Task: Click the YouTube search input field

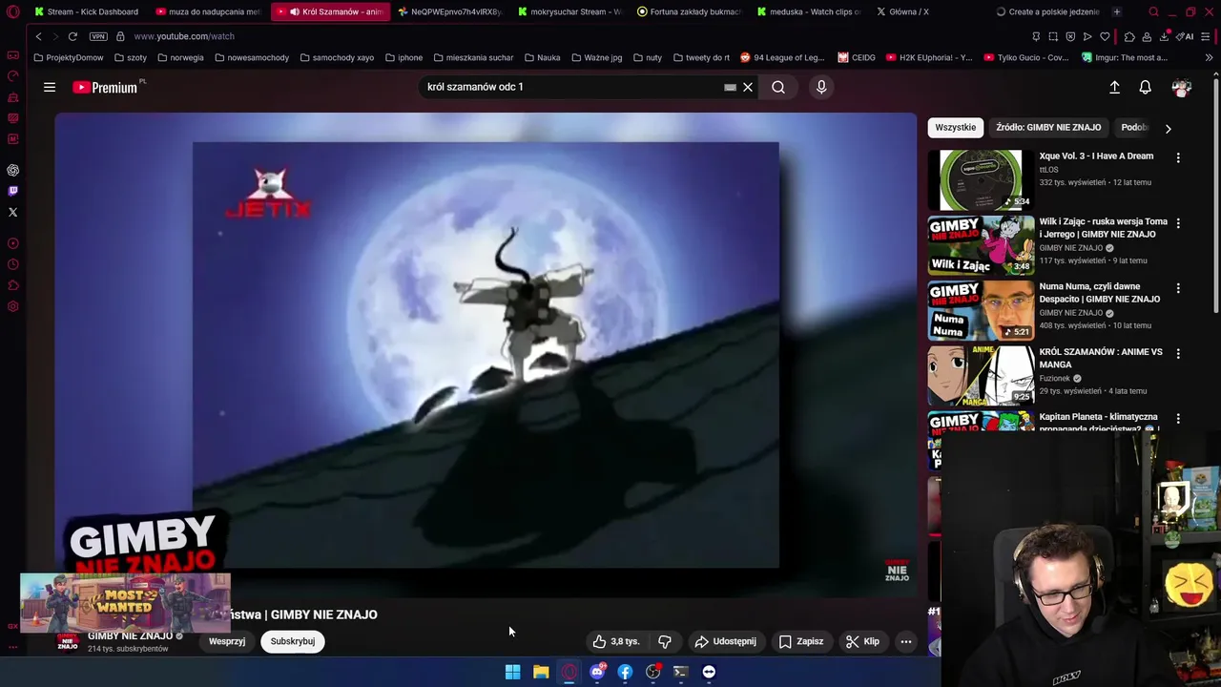Action: point(572,87)
